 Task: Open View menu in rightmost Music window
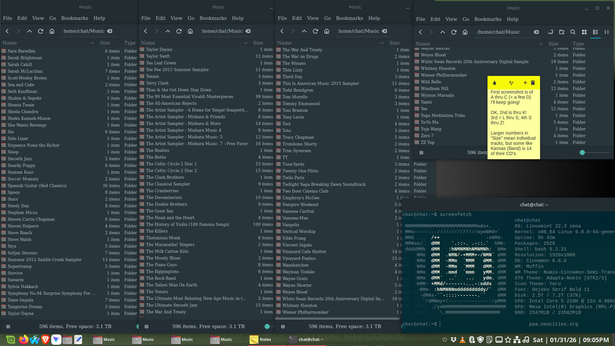(451, 19)
